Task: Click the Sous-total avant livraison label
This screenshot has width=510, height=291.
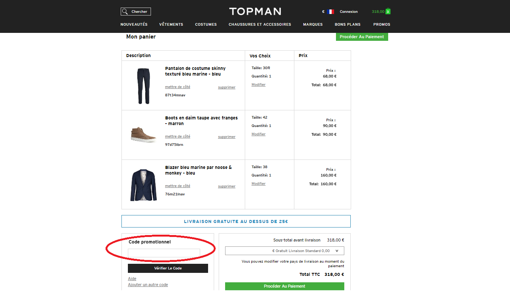Action: 297,240
